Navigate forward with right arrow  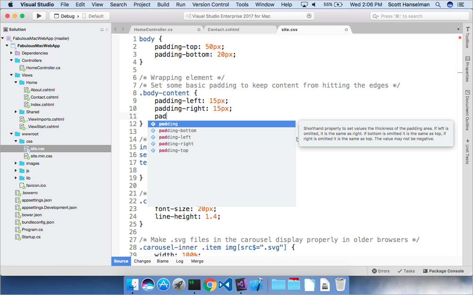point(123,29)
